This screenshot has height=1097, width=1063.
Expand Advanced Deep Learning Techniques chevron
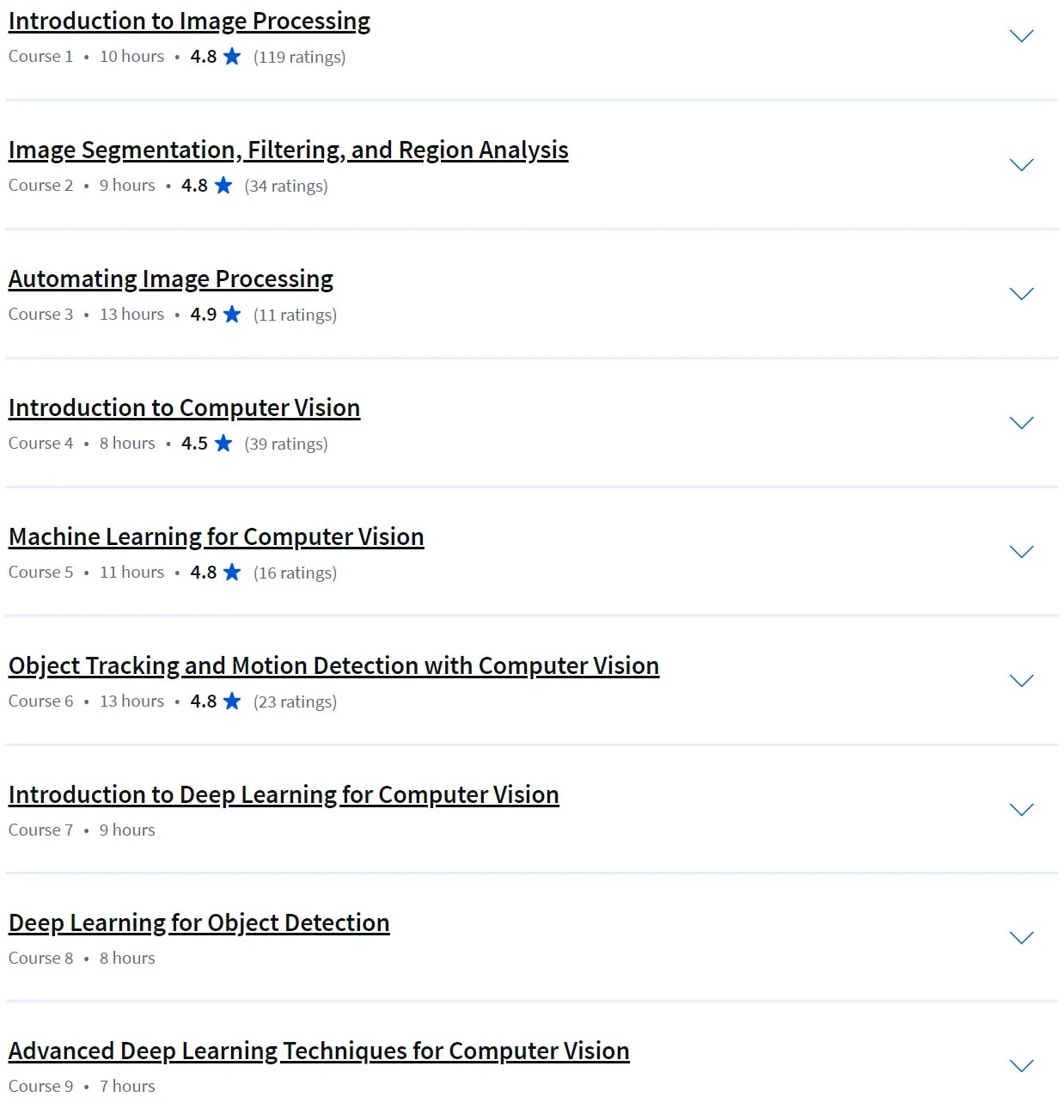point(1021,1066)
